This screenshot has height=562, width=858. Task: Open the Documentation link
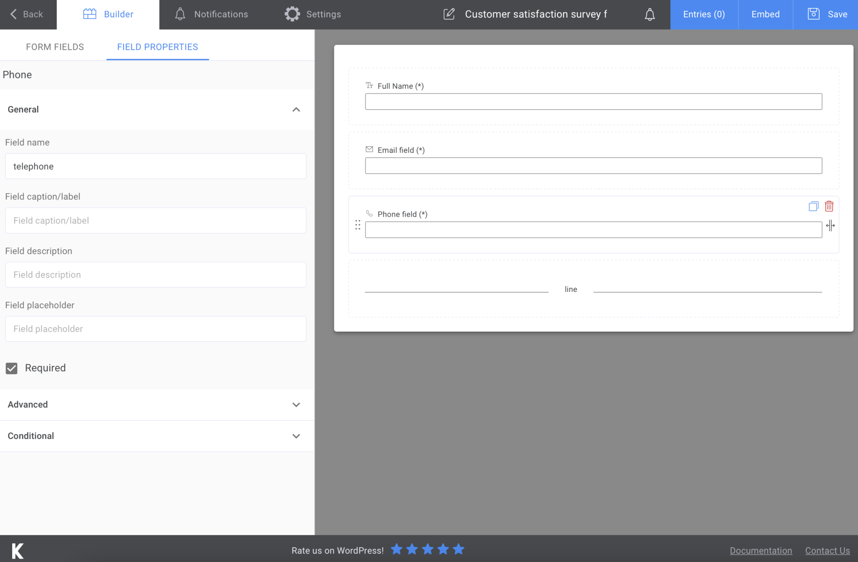[761, 550]
